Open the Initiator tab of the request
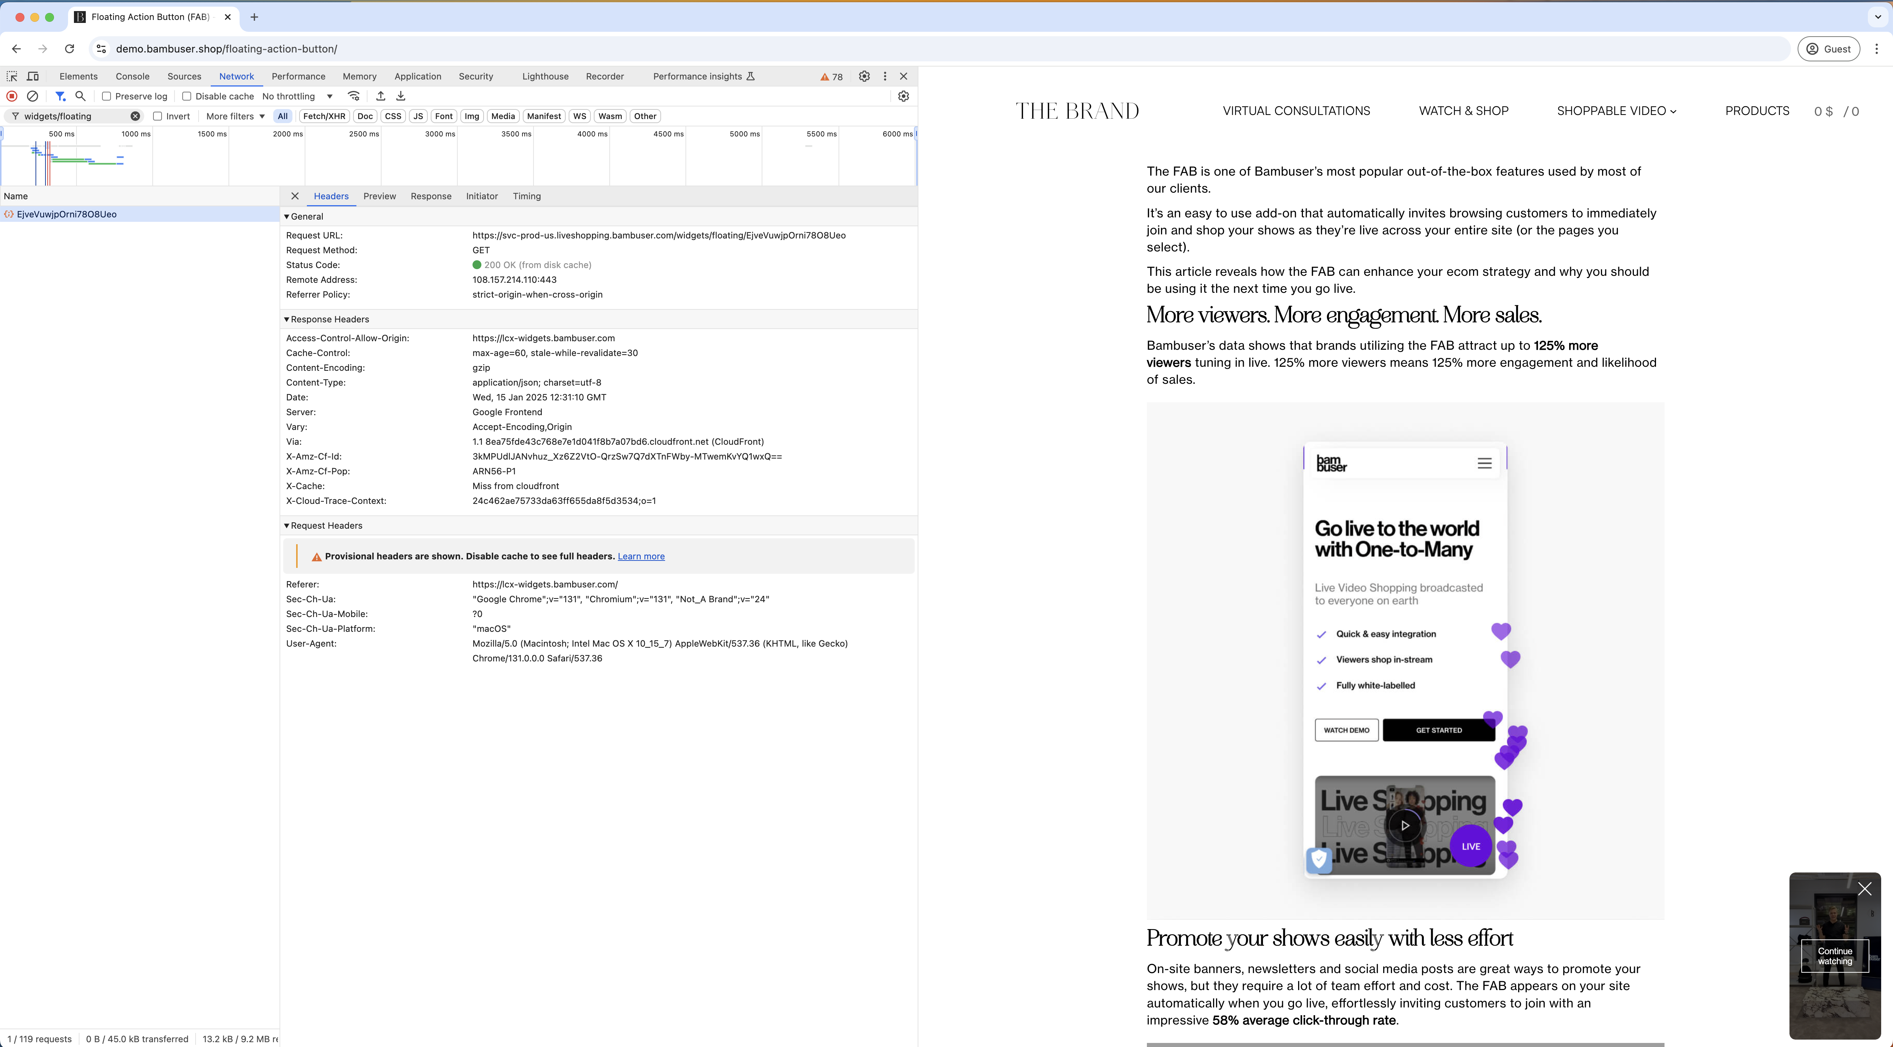The width and height of the screenshot is (1893, 1047). tap(481, 196)
